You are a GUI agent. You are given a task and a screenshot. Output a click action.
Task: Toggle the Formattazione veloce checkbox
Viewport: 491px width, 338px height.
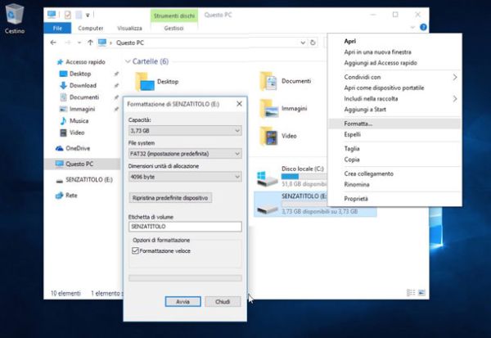(136, 251)
